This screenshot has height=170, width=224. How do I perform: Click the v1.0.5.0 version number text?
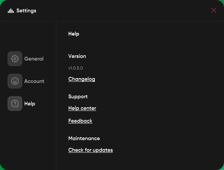click(75, 68)
